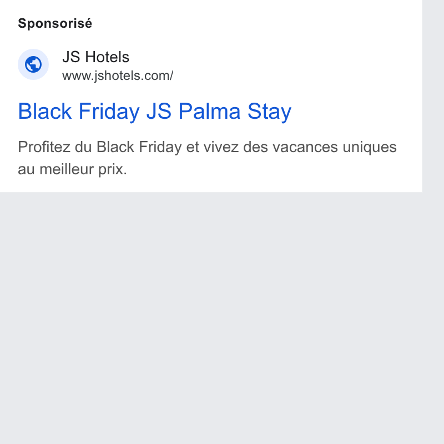The height and width of the screenshot is (444, 444).
Task: Click "Black Friday" at the headline start
Action: 79,112
